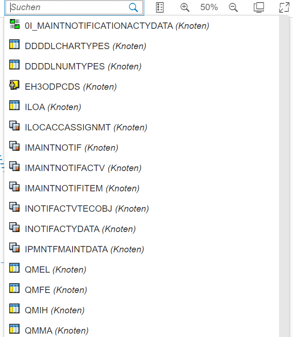The width and height of the screenshot is (293, 337).
Task: Choose IMAINTNOTIF node from suggestions
Action: click(71, 148)
